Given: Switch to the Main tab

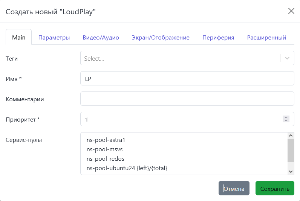Looking at the screenshot, I should (x=19, y=38).
